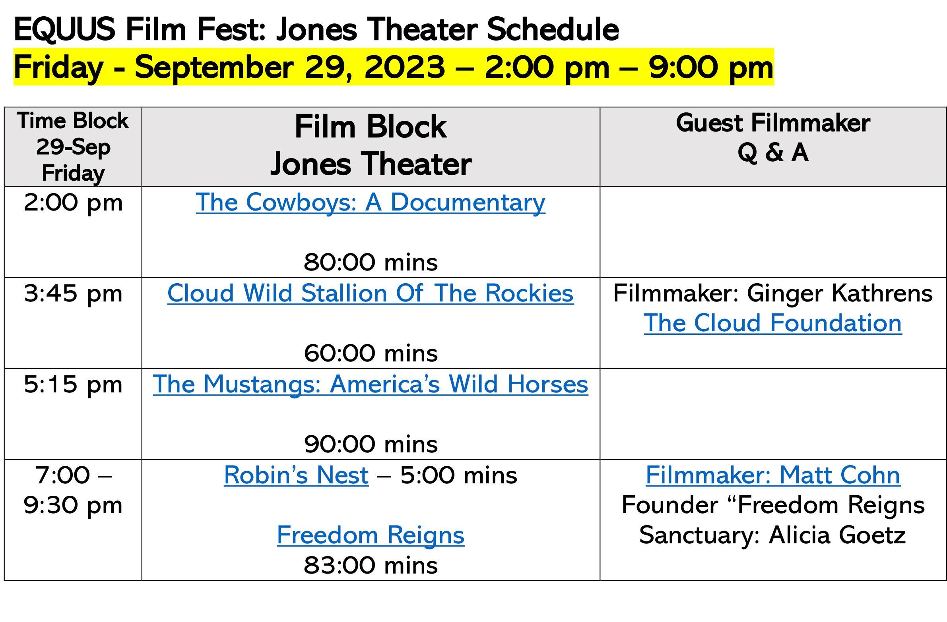Select the 7:00 – 9:30 pm time cell

(x=73, y=520)
